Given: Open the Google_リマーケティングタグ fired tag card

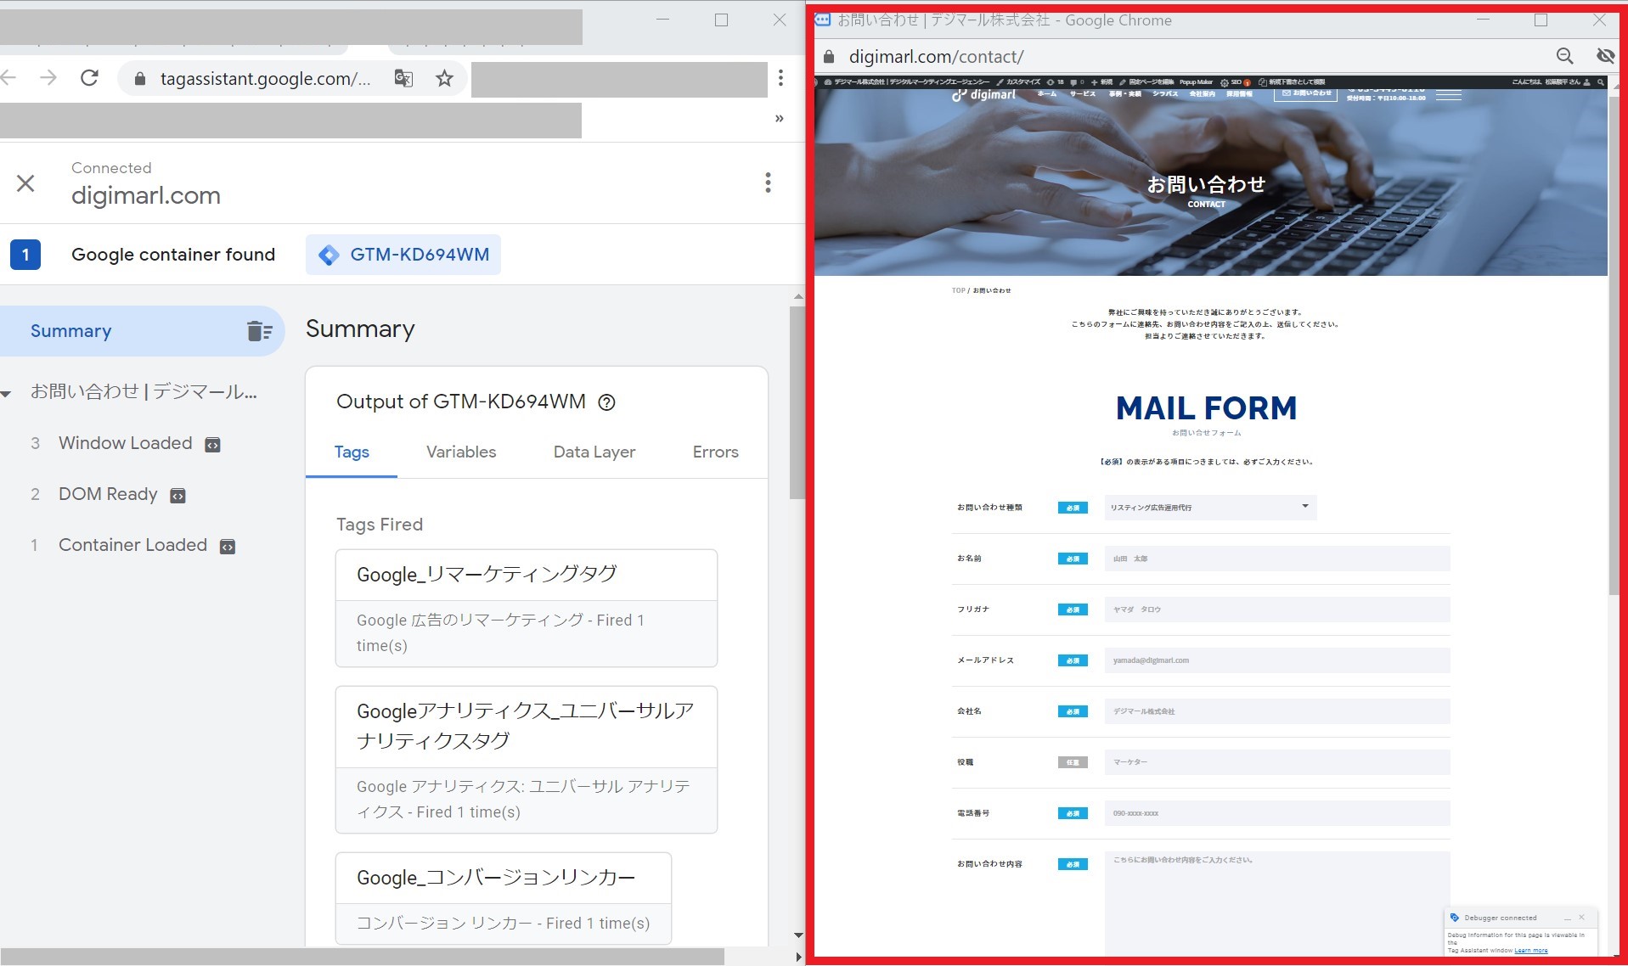Looking at the screenshot, I should pos(527,608).
